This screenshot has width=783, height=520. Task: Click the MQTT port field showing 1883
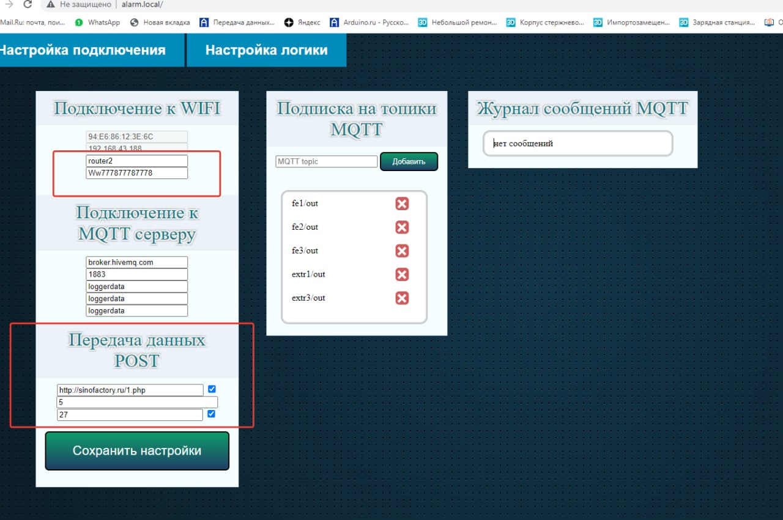[x=137, y=274]
